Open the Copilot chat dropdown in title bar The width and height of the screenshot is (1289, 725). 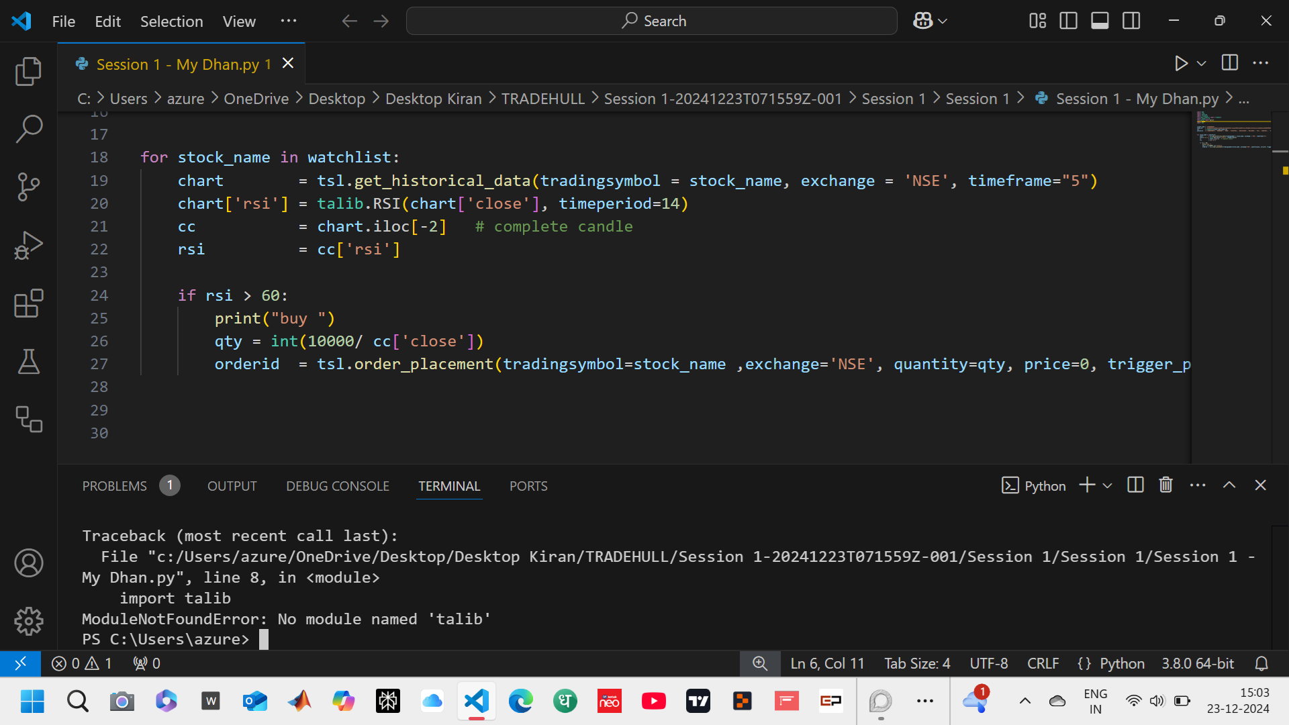(x=943, y=21)
